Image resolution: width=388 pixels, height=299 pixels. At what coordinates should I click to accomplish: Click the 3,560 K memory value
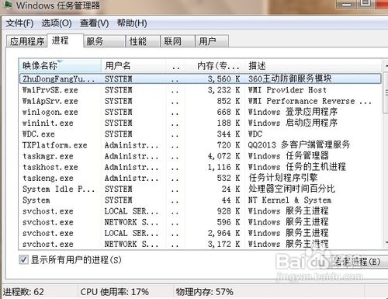224,78
